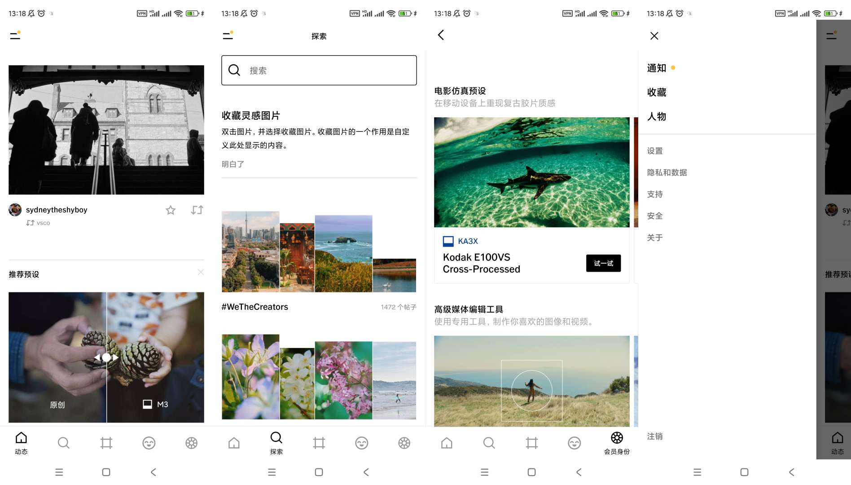Image resolution: width=851 pixels, height=485 pixels.
Task: Repost sydneytheshyboy's photo using the repost icon
Action: [x=197, y=210]
